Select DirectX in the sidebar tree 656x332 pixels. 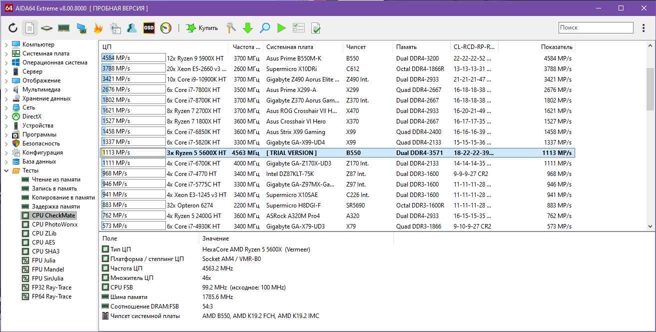[31, 116]
